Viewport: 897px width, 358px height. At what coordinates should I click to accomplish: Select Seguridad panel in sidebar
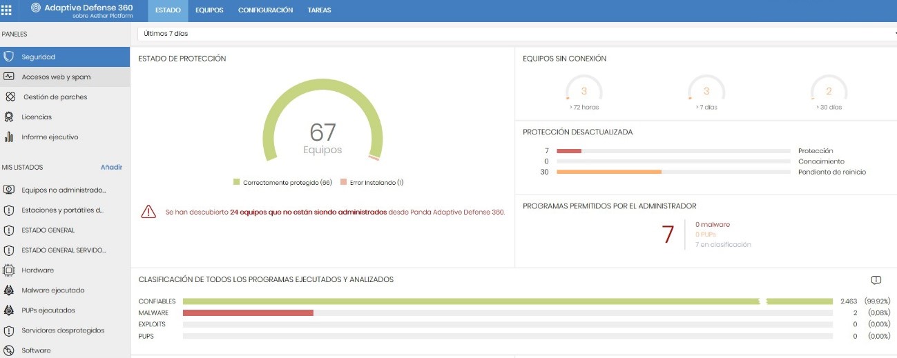(x=65, y=57)
